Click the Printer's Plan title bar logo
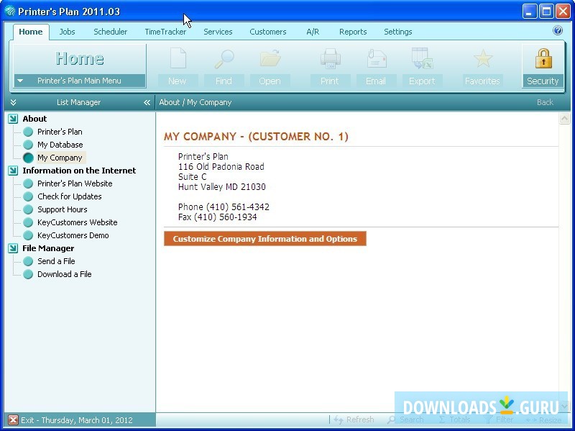The width and height of the screenshot is (575, 431). (9, 12)
